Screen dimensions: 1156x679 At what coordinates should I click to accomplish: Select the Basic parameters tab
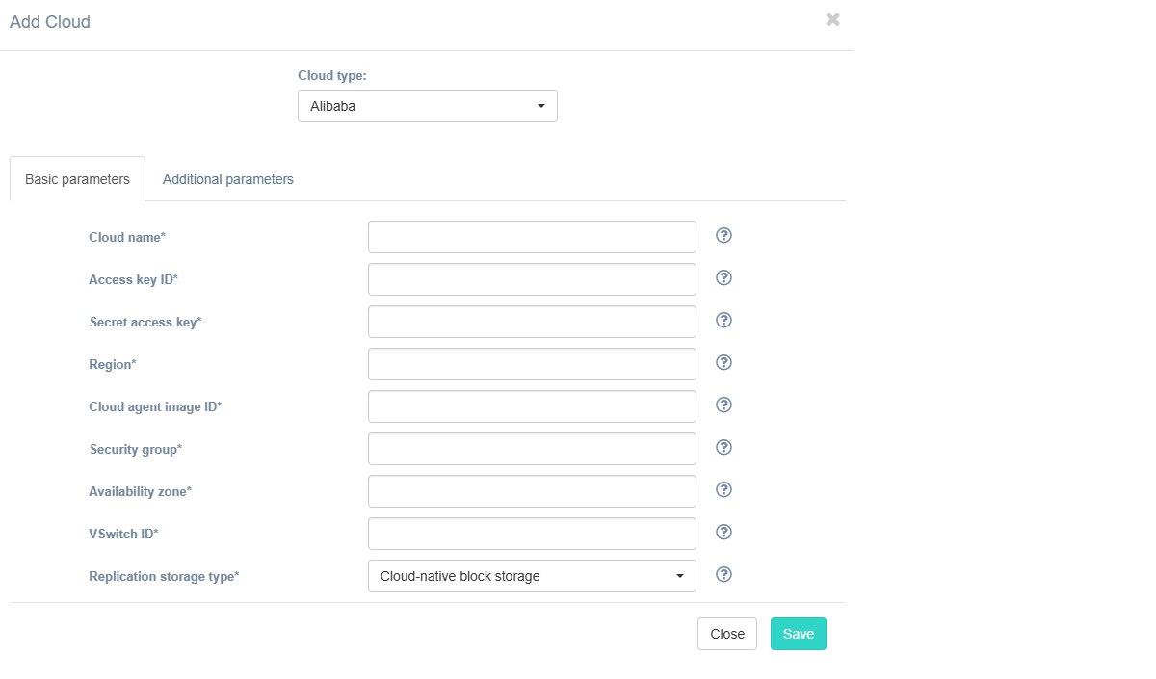tap(77, 179)
